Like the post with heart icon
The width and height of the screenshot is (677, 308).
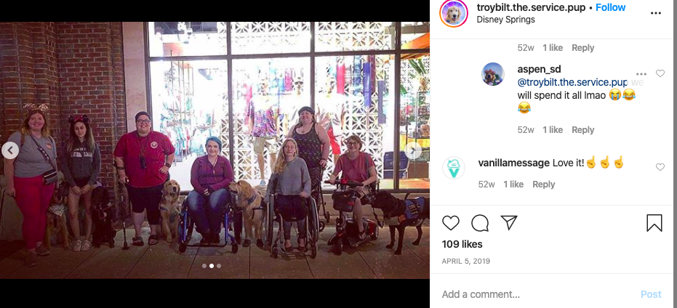pos(451,223)
